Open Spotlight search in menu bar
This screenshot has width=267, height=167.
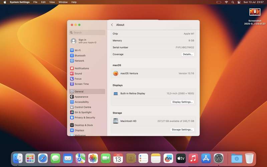tap(233, 2)
